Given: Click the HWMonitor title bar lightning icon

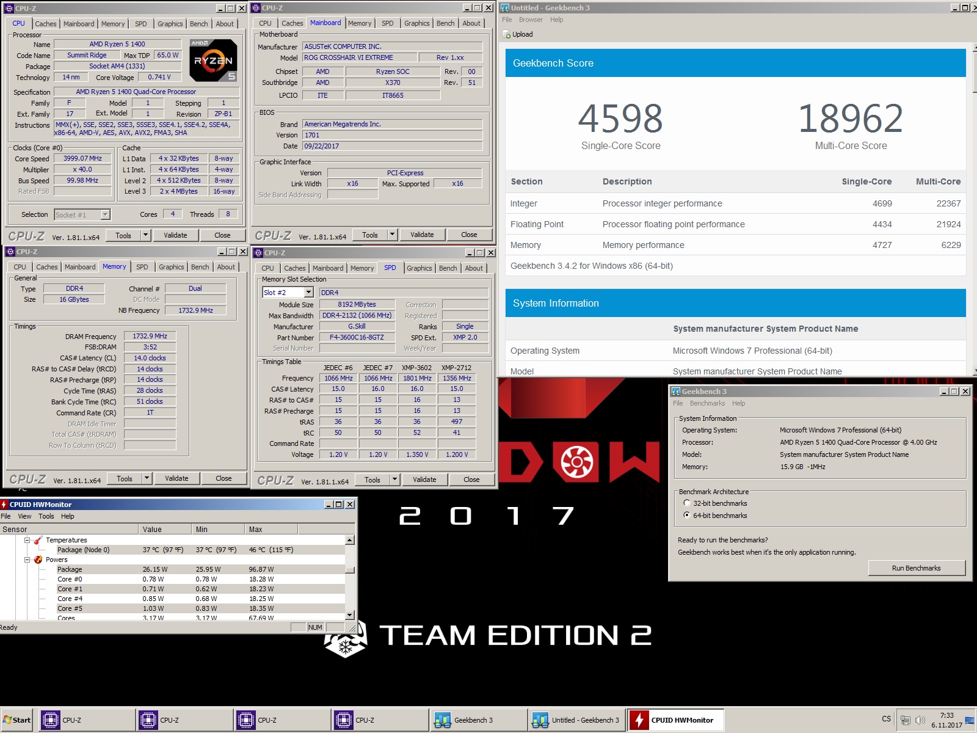Looking at the screenshot, I should (4, 505).
